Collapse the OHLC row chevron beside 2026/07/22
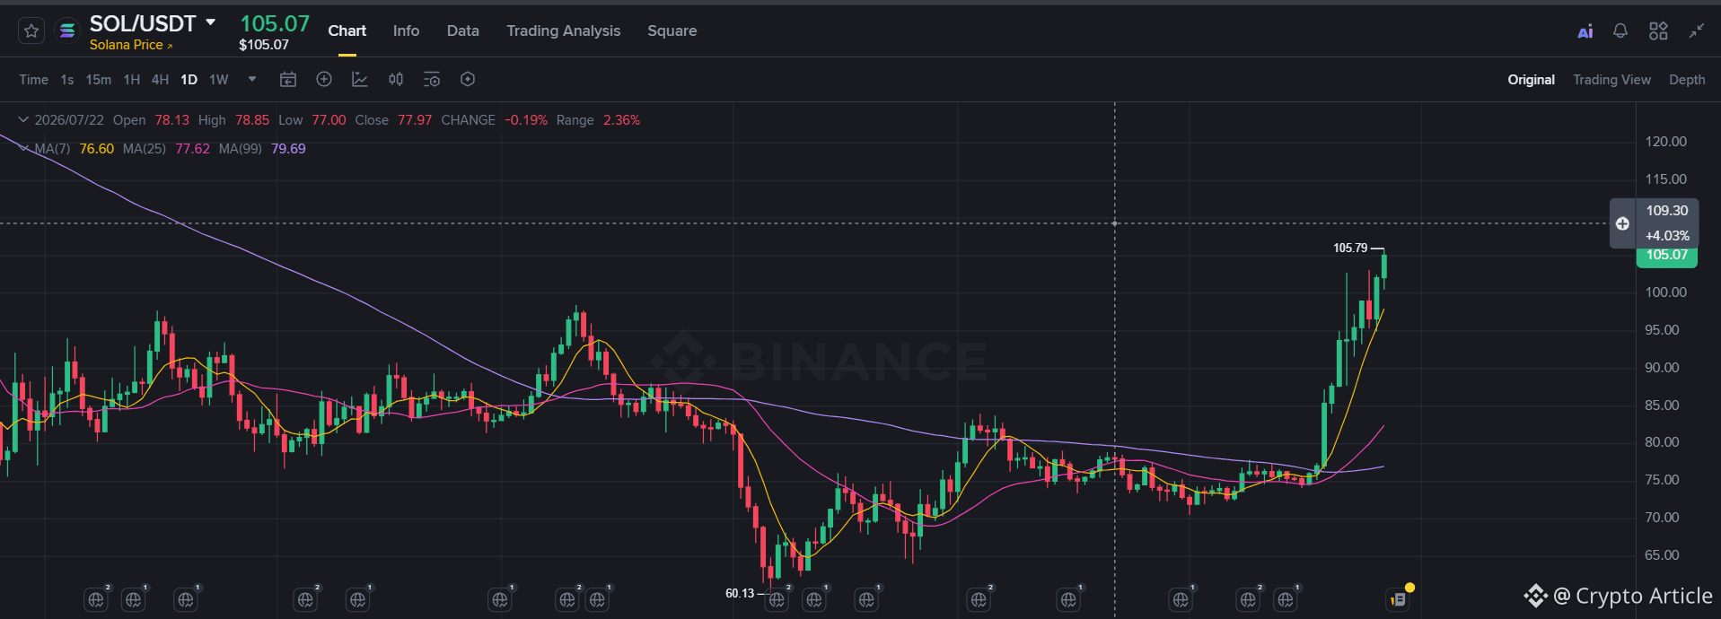The width and height of the screenshot is (1721, 619). [x=23, y=120]
